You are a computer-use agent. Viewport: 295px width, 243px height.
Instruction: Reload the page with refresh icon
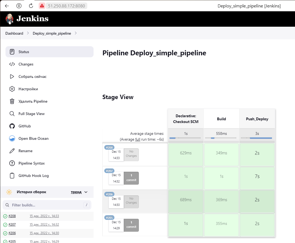31,6
